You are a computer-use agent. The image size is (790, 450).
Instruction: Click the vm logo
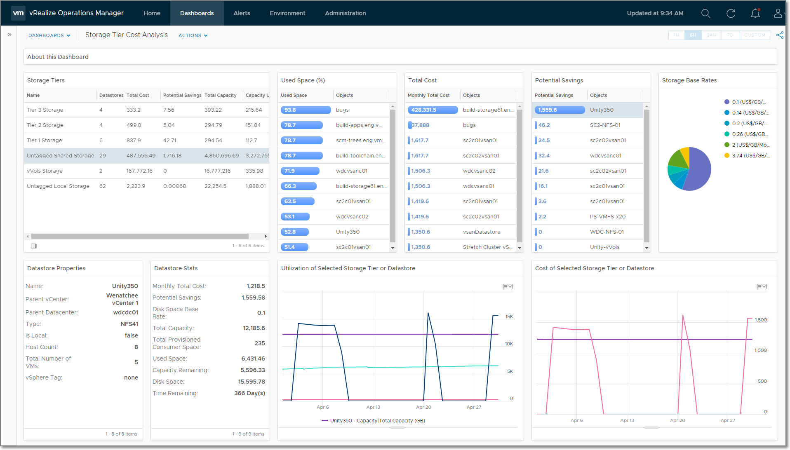pos(18,13)
